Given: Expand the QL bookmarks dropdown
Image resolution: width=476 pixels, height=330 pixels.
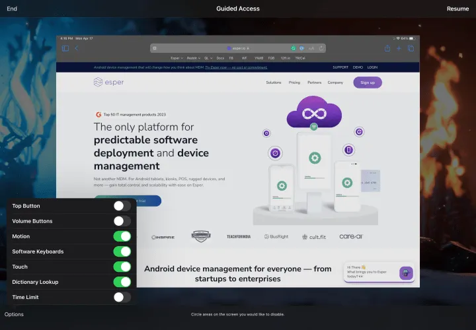Looking at the screenshot, I should 208,58.
